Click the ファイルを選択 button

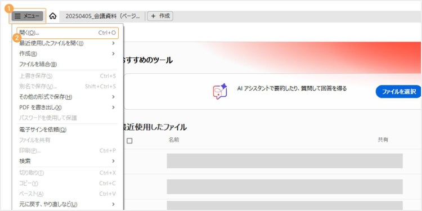(x=398, y=92)
